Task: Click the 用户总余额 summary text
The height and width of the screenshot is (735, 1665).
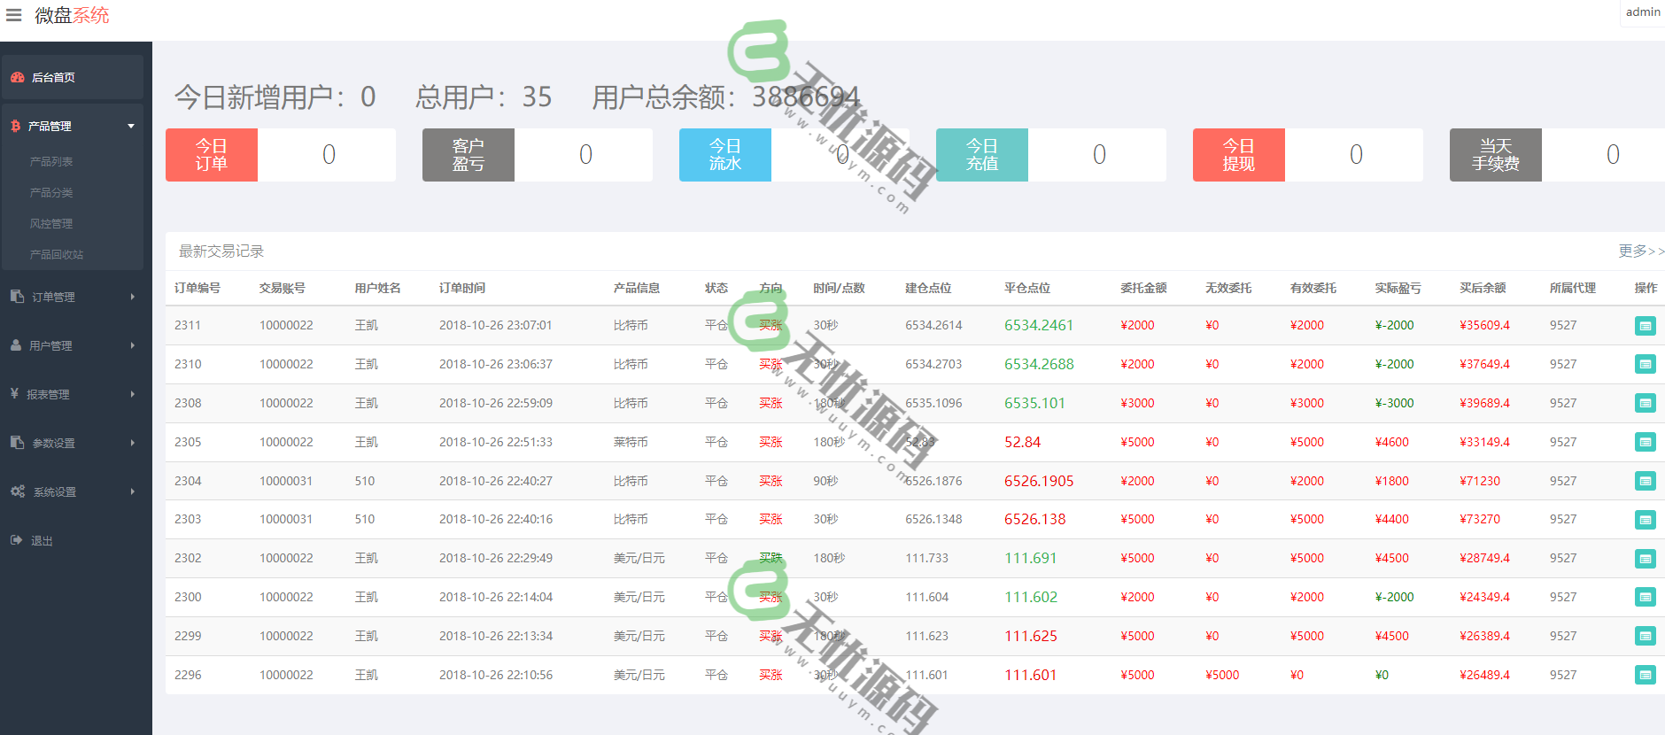Action: 725,97
